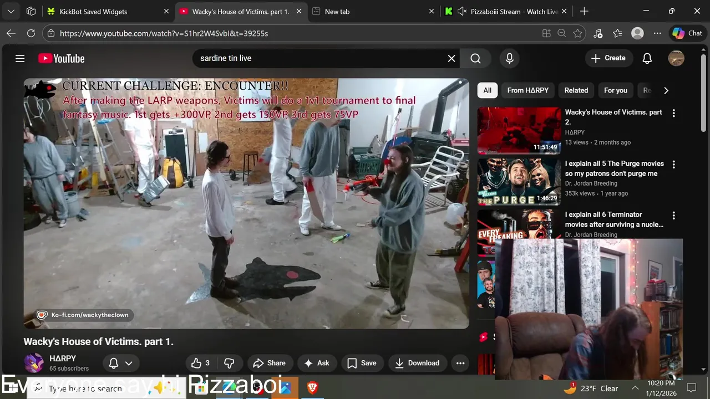Image resolution: width=710 pixels, height=399 pixels.
Task: Go back with browser back arrow
Action: [11, 33]
